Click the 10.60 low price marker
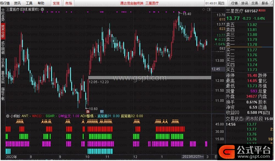Screen dimensions: 275x161 (93, 109)
